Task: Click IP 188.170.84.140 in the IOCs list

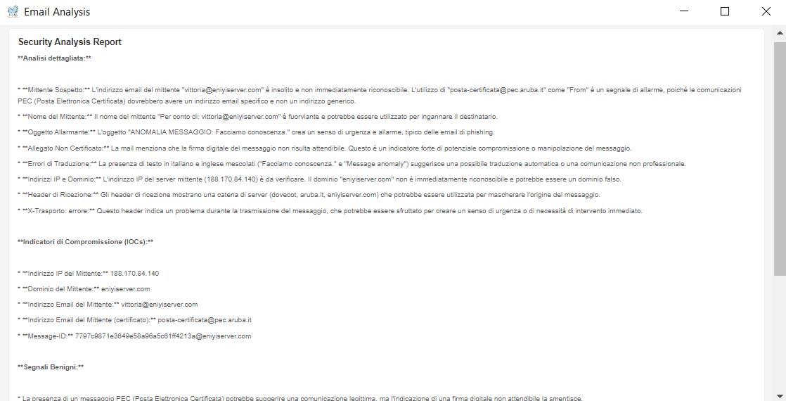Action: 134,274
